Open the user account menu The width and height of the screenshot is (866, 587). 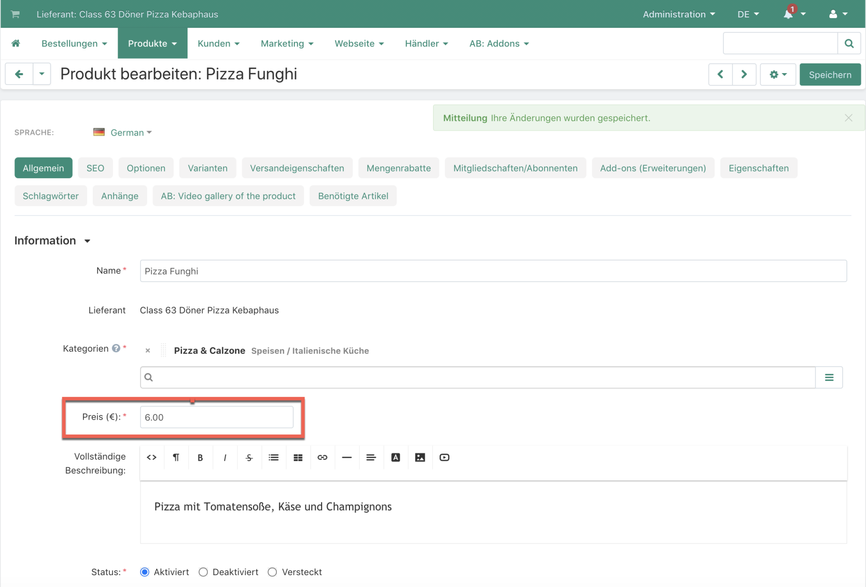pyautogui.click(x=838, y=14)
